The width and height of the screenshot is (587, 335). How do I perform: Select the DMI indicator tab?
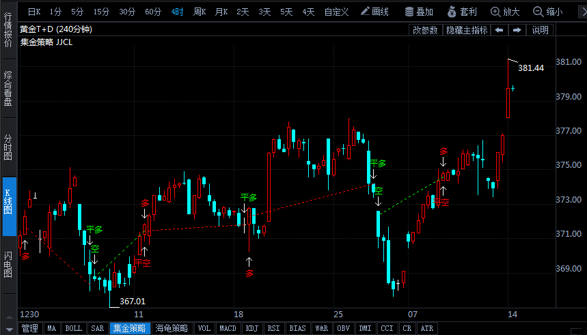(365, 328)
